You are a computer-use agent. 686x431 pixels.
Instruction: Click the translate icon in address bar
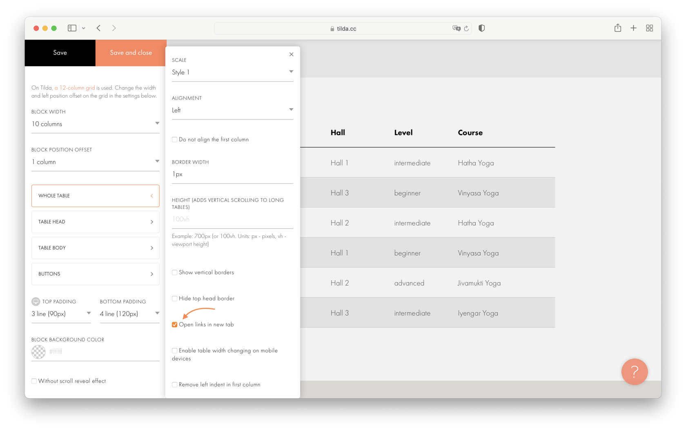click(x=456, y=28)
